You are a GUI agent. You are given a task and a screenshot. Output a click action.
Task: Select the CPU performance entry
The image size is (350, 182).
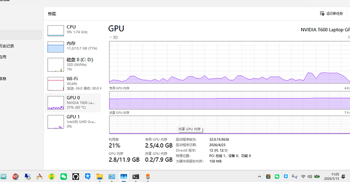(73, 30)
